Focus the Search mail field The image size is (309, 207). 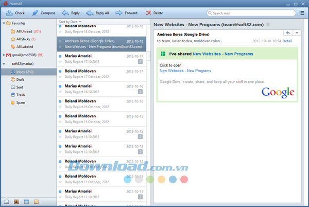click(251, 13)
